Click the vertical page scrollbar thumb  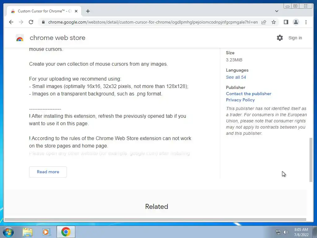pos(311,160)
